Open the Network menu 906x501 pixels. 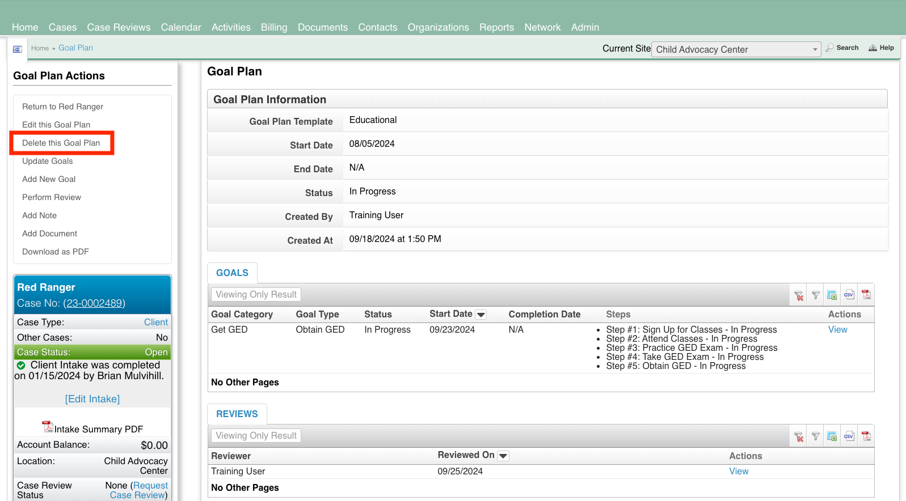542,27
